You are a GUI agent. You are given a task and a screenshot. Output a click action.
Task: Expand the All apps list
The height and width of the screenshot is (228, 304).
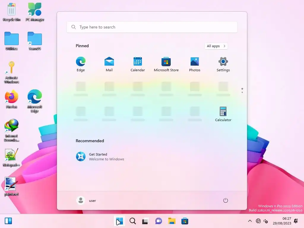(x=216, y=46)
